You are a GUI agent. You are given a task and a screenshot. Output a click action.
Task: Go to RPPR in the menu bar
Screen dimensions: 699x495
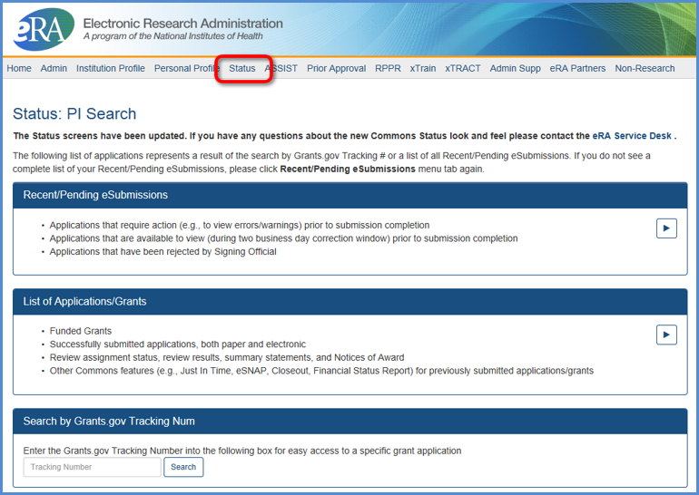coord(388,68)
